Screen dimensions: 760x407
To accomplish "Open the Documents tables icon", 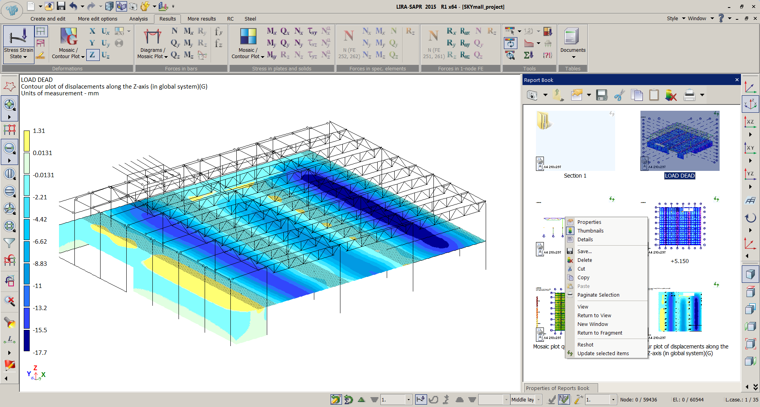I will (572, 36).
